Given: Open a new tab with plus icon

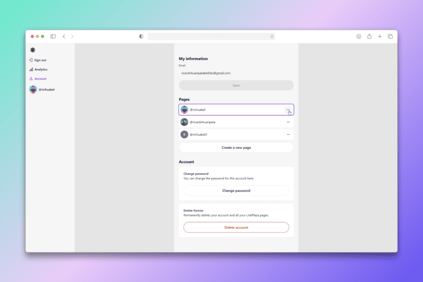Looking at the screenshot, I should pos(380,37).
